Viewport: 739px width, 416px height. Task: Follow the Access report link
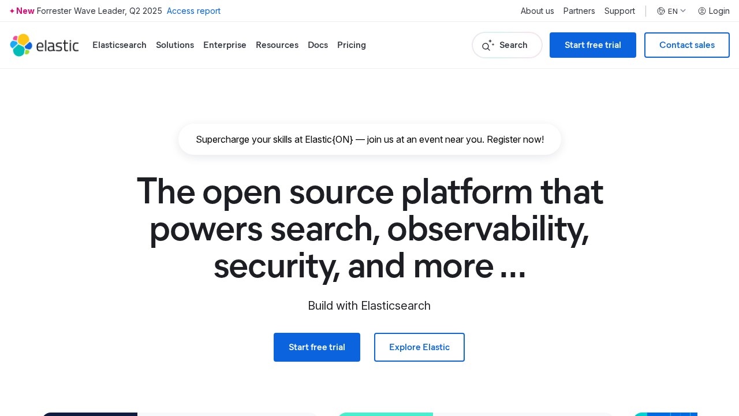coord(193,11)
